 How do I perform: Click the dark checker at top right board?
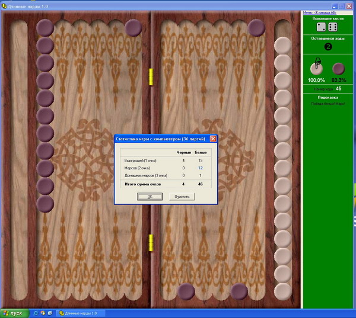point(256,27)
